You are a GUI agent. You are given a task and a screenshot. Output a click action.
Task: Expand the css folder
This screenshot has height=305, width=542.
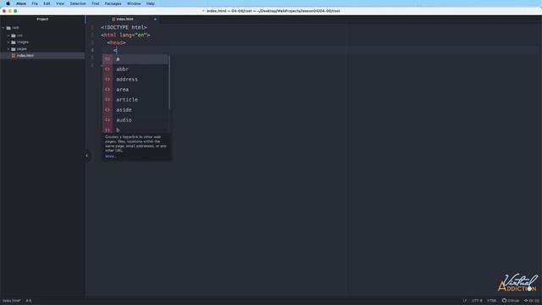point(8,36)
